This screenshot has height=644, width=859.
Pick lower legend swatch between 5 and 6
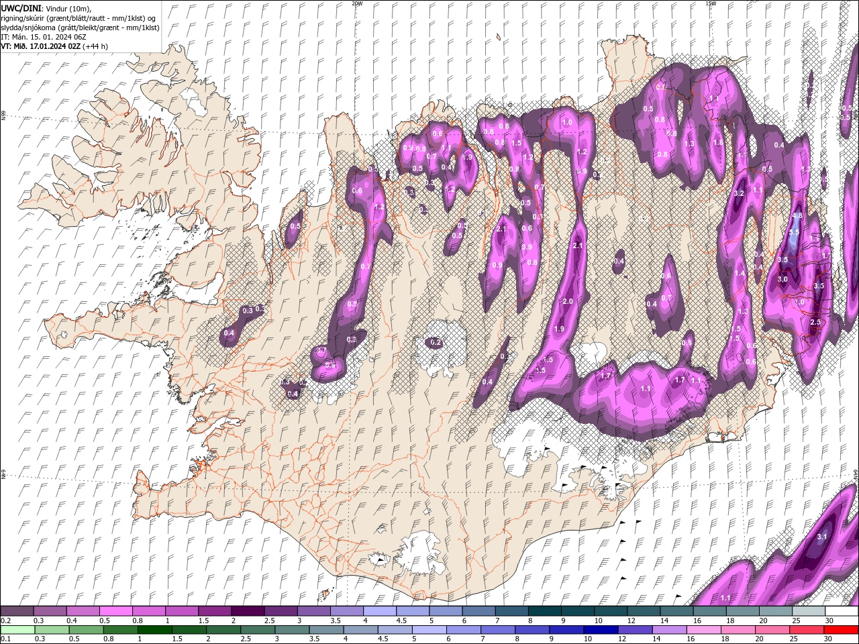[429, 630]
